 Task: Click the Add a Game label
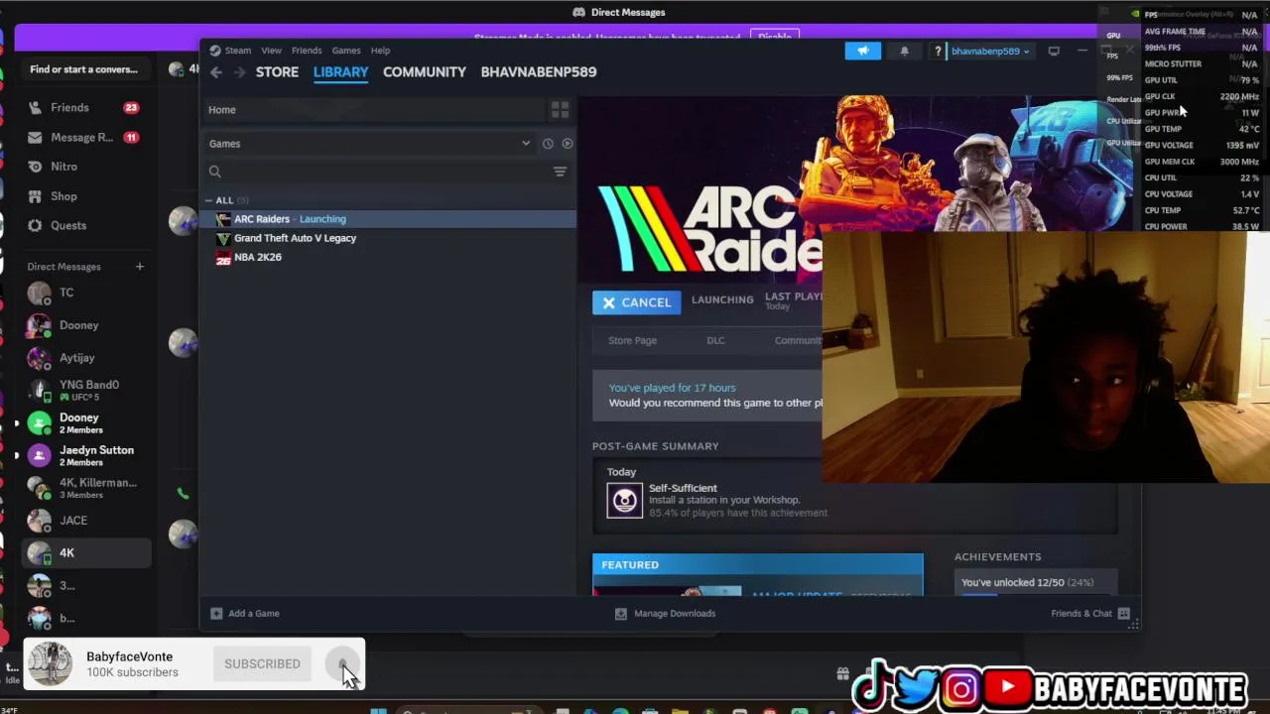254,613
